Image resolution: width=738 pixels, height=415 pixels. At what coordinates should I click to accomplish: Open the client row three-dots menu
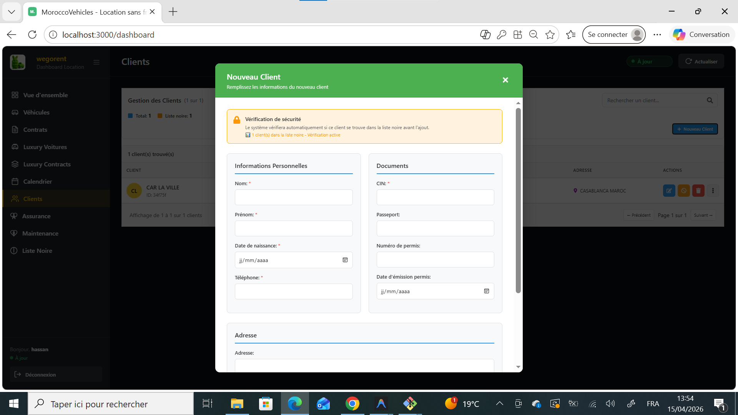click(713, 191)
